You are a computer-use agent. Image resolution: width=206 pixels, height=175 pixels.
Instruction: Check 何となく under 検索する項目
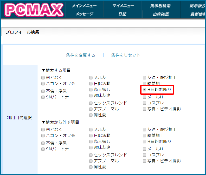(x=43, y=78)
